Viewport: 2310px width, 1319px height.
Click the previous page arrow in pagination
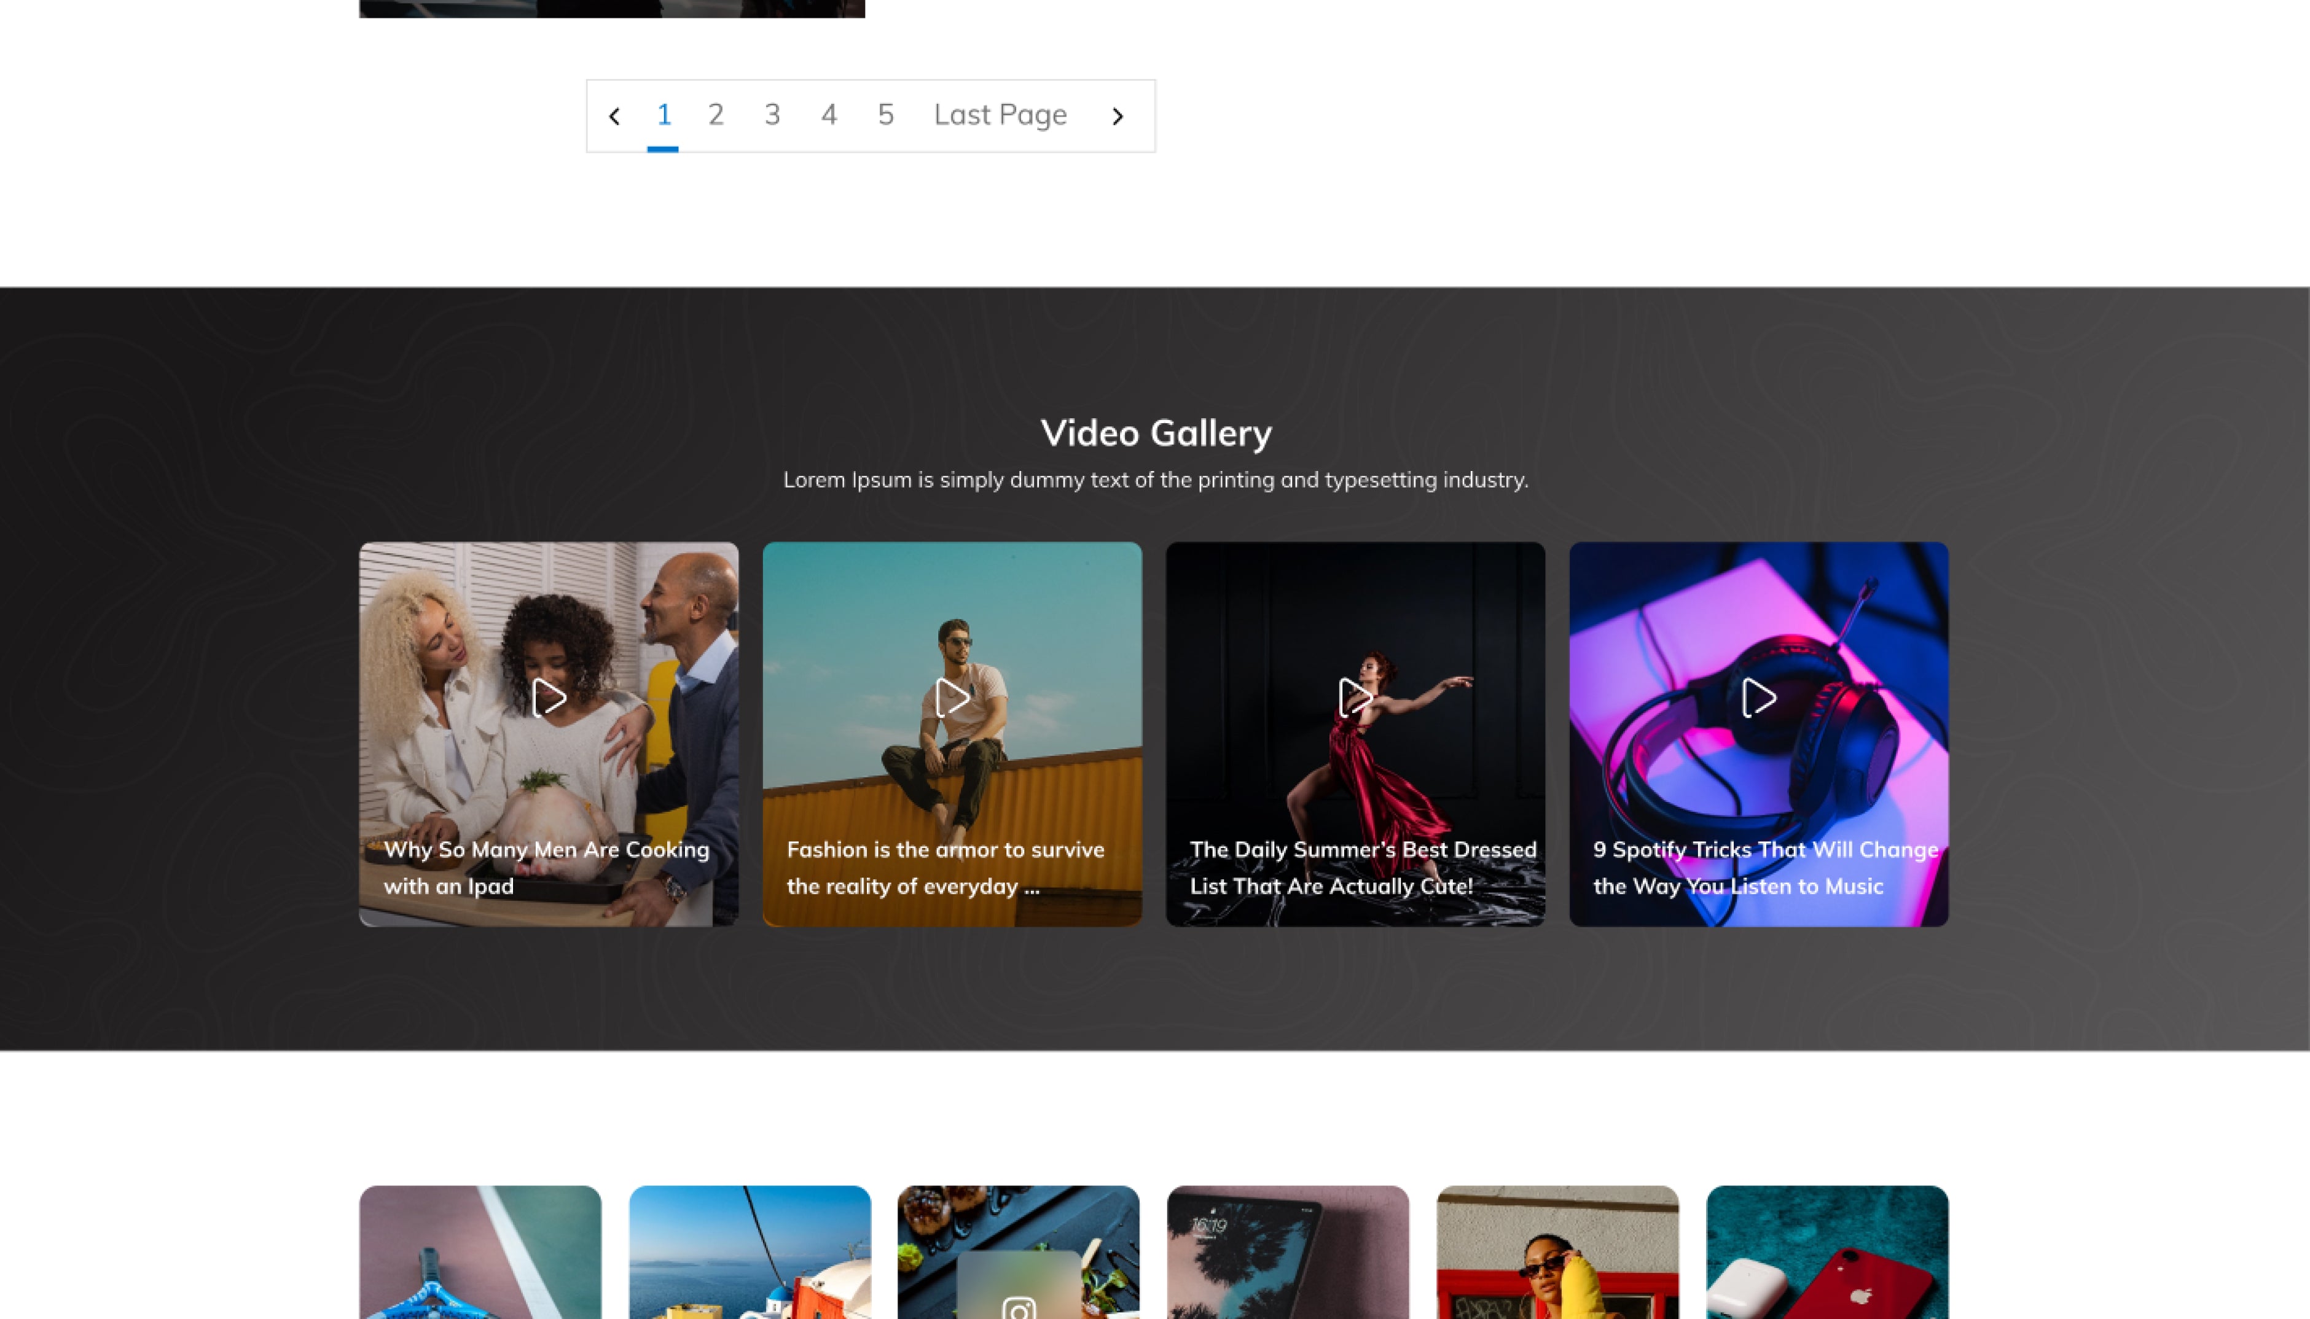tap(614, 116)
